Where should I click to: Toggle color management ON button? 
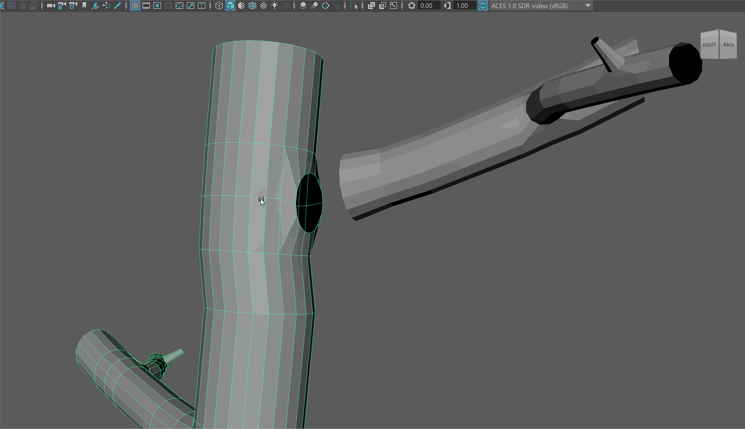pyautogui.click(x=483, y=6)
